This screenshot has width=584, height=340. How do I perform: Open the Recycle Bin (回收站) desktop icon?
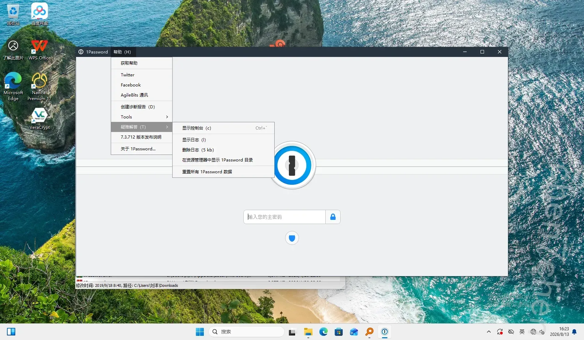[x=13, y=15]
